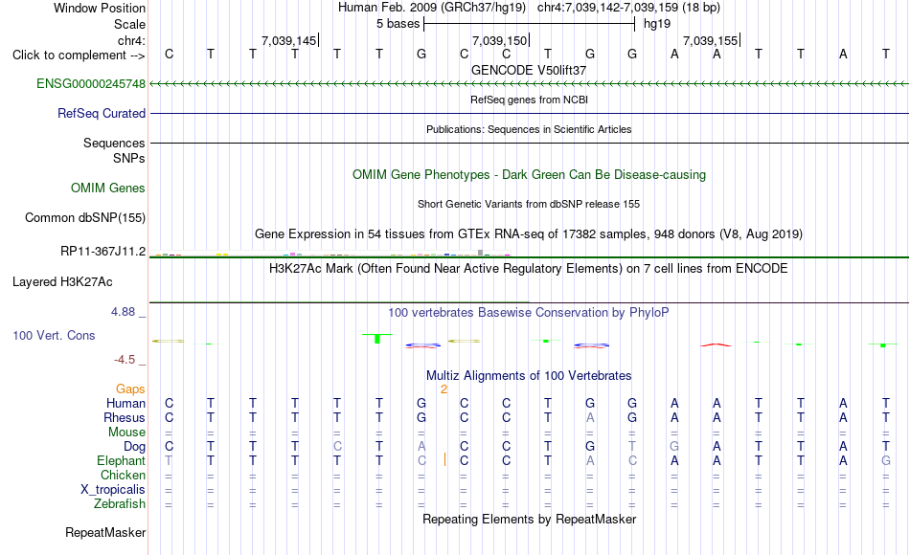Click the 7,039,150 position marker

pos(500,40)
